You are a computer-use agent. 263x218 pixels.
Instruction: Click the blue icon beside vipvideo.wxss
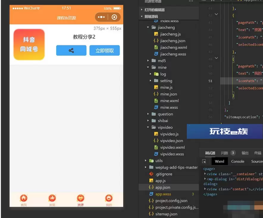point(156,154)
